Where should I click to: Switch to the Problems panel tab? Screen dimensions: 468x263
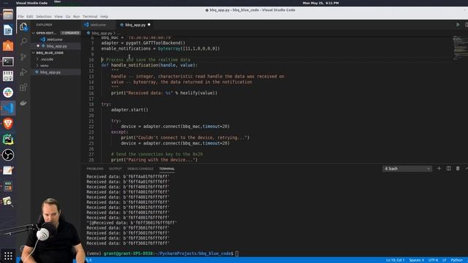[95, 169]
